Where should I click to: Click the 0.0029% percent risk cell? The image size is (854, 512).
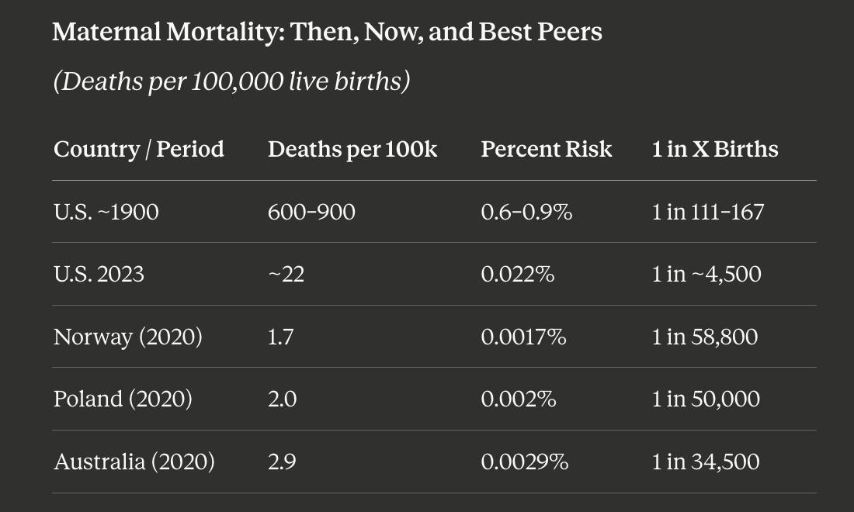point(525,462)
